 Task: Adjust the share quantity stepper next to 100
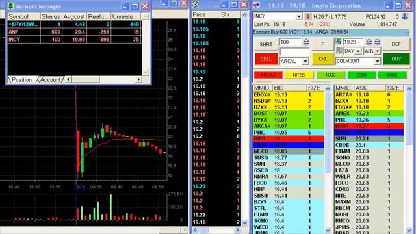[306, 42]
